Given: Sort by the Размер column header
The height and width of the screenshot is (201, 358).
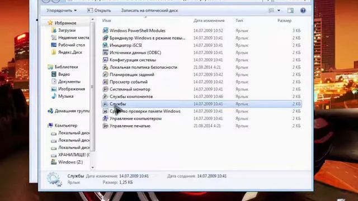Looking at the screenshot, I should 284,21.
